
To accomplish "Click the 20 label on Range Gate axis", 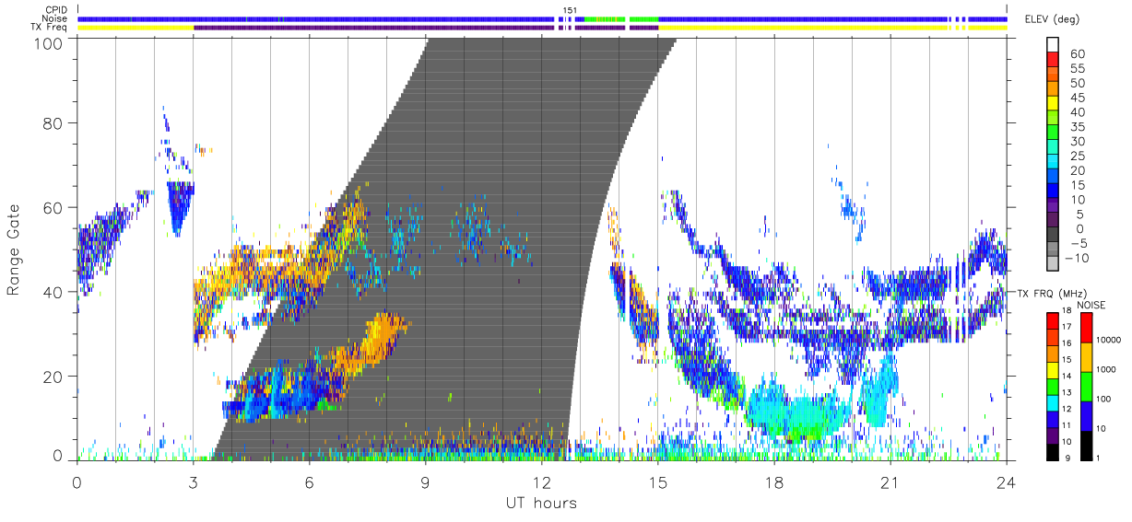I will 54,377.
